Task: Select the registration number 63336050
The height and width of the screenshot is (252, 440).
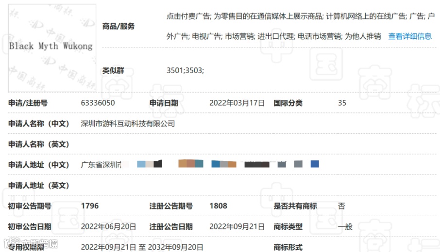Action: [98, 103]
